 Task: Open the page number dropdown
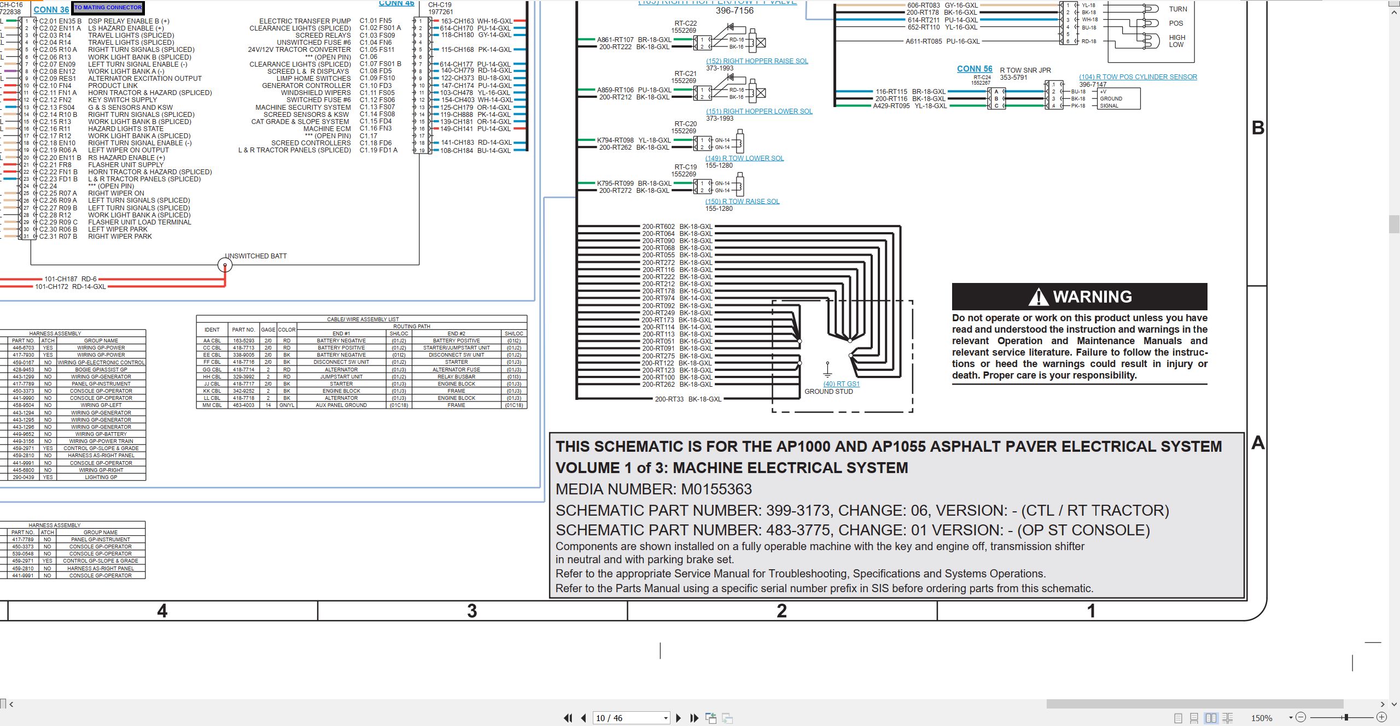click(x=666, y=718)
